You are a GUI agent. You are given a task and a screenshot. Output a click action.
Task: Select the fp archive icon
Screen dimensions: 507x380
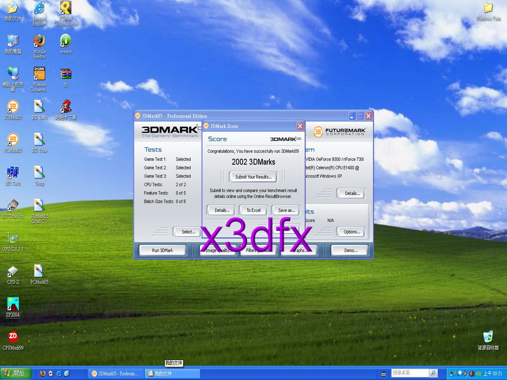pyautogui.click(x=66, y=78)
